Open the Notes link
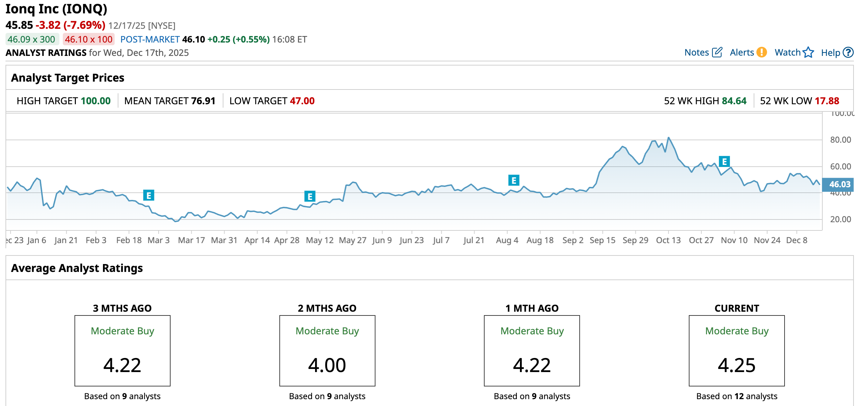This screenshot has height=406, width=858. pos(696,52)
